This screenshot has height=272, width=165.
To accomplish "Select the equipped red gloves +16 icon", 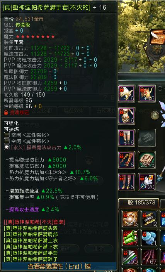I will (127, 160).
